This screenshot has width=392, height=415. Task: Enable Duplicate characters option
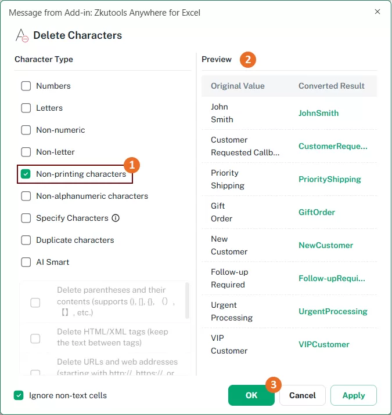[26, 240]
